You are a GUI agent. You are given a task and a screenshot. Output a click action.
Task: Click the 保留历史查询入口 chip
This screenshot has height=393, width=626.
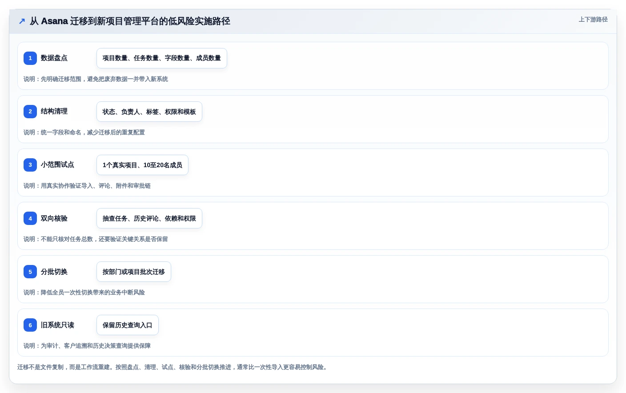click(x=128, y=325)
